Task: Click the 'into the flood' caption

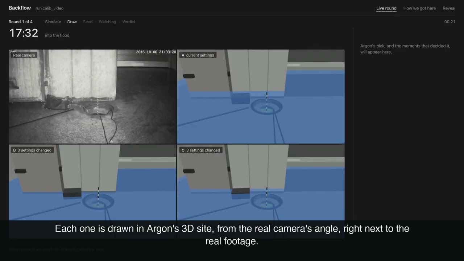Action: pyautogui.click(x=57, y=35)
